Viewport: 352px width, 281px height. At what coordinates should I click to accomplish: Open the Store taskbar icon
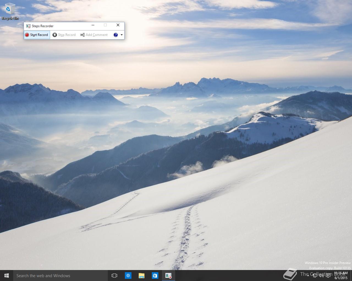(155, 276)
